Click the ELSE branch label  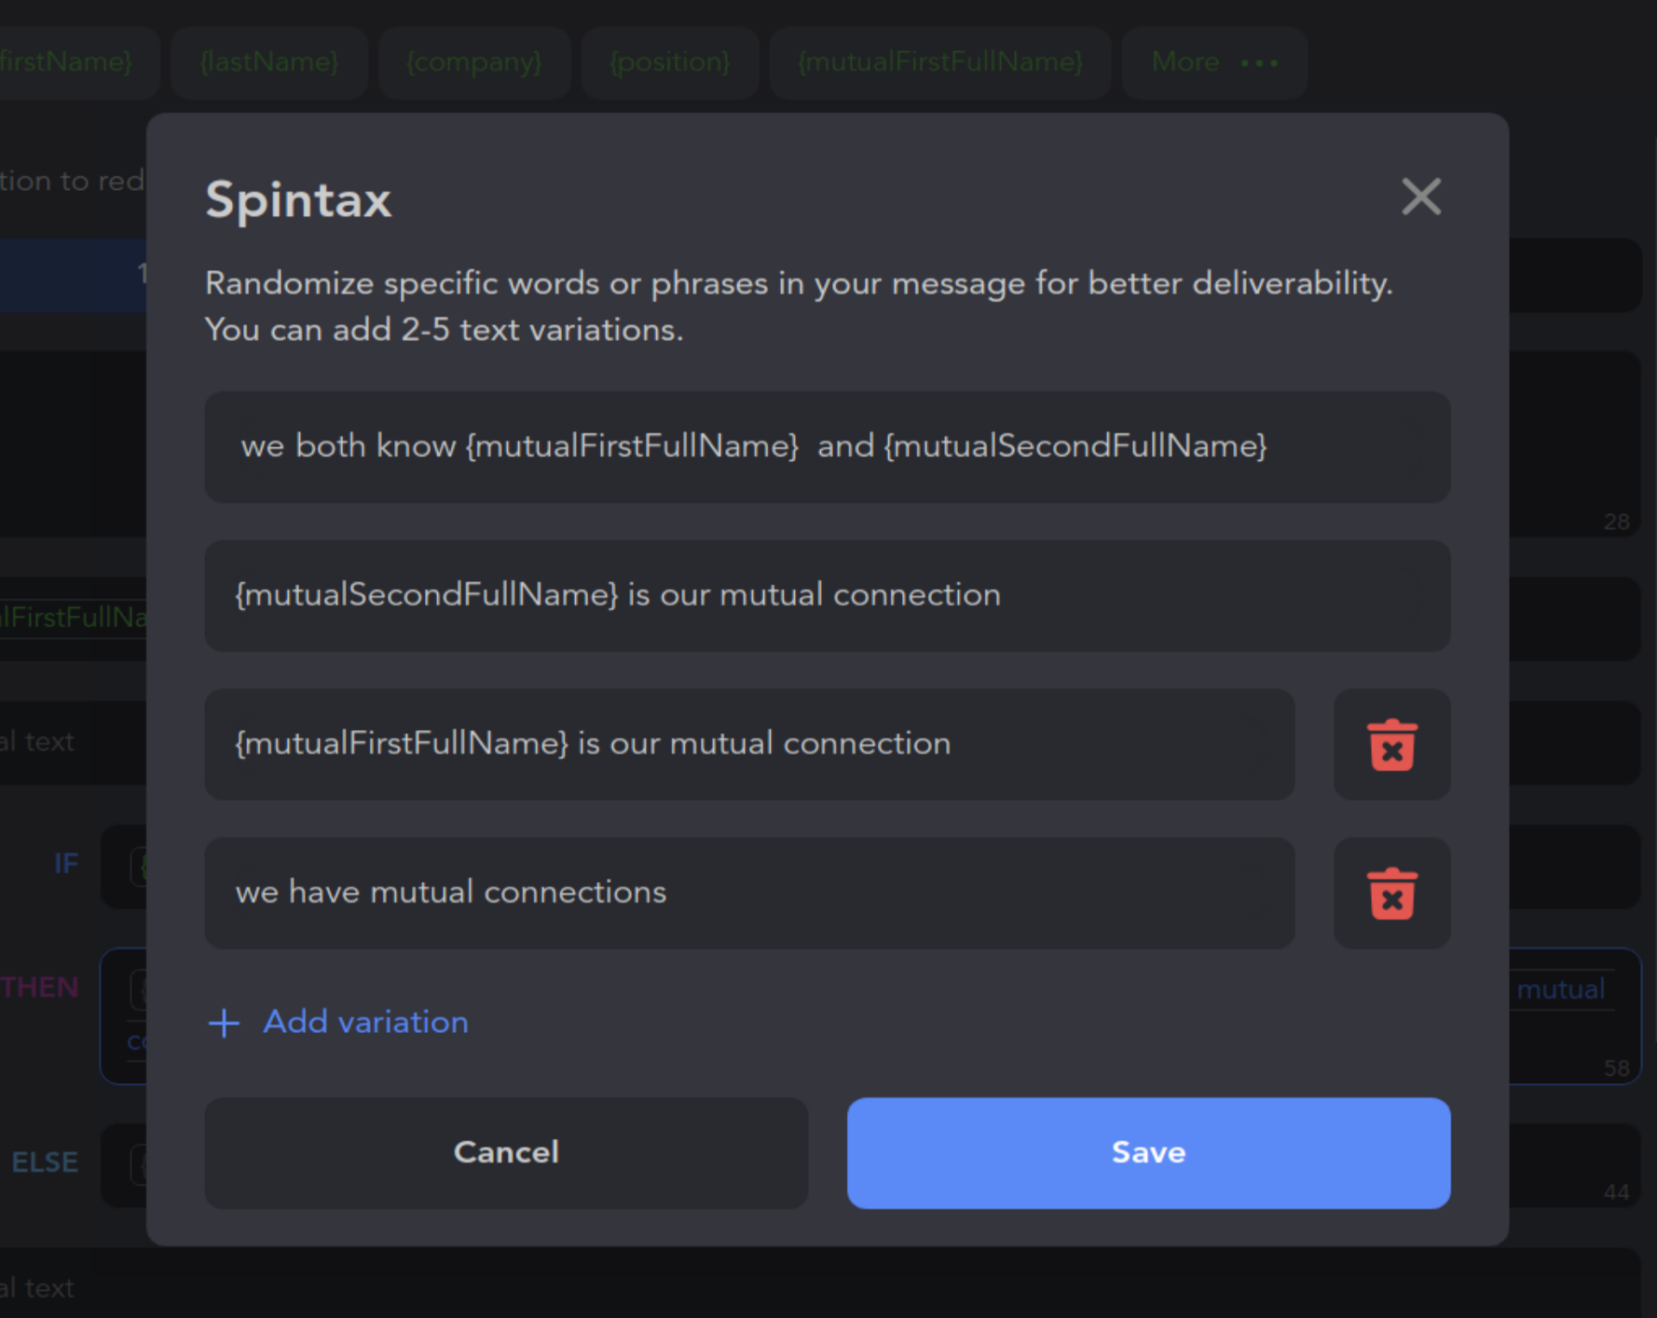tap(45, 1162)
